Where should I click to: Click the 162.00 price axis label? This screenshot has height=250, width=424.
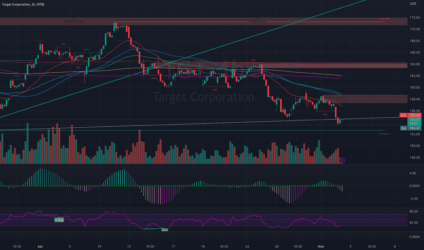click(415, 76)
